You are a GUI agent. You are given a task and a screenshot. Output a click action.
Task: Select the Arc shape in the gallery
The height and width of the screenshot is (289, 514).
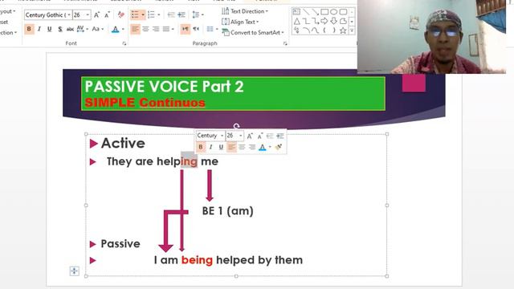click(x=306, y=31)
